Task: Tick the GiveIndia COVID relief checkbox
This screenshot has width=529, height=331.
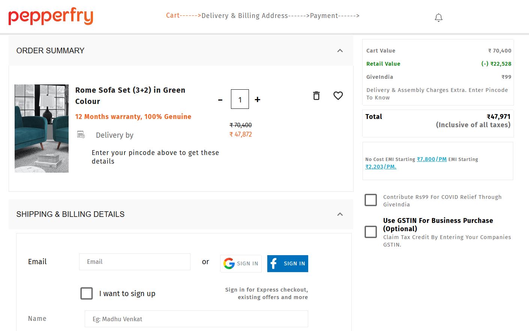Action: click(x=371, y=200)
